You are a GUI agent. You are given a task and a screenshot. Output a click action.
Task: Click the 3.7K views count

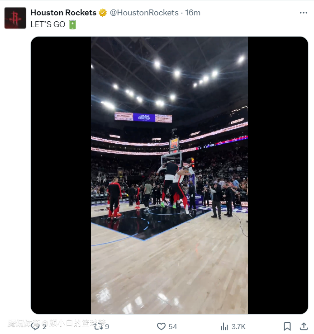[x=238, y=326]
